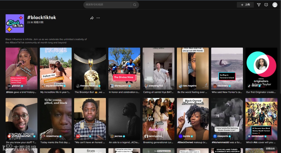Screen dimensions: 281x153
Task: Click 'We can't have an honest' caption
Action: (x=90, y=142)
